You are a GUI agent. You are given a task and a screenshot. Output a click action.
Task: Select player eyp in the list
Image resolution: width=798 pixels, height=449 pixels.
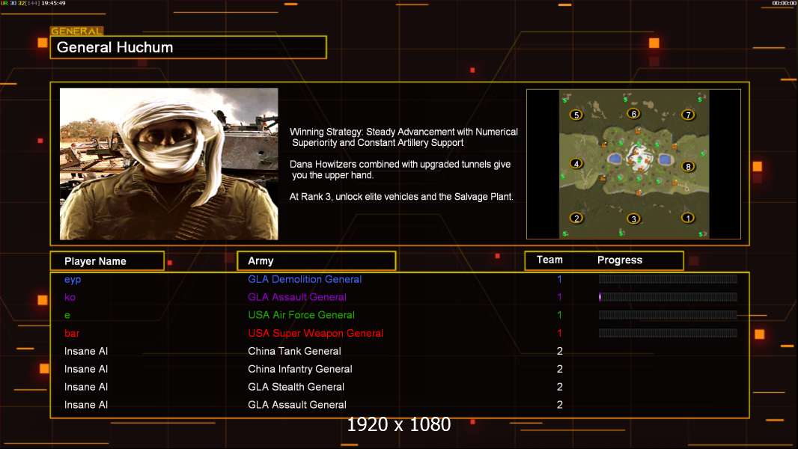point(73,279)
